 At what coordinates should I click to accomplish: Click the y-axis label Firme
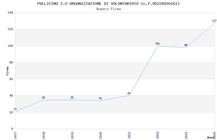[7, 71]
